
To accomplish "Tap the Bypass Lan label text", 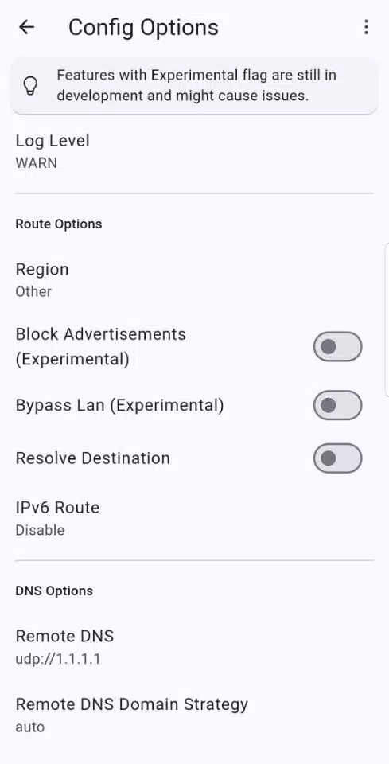I will [x=119, y=405].
